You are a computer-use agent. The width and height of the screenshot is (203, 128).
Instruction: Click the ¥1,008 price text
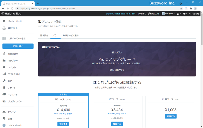[x=171, y=110]
